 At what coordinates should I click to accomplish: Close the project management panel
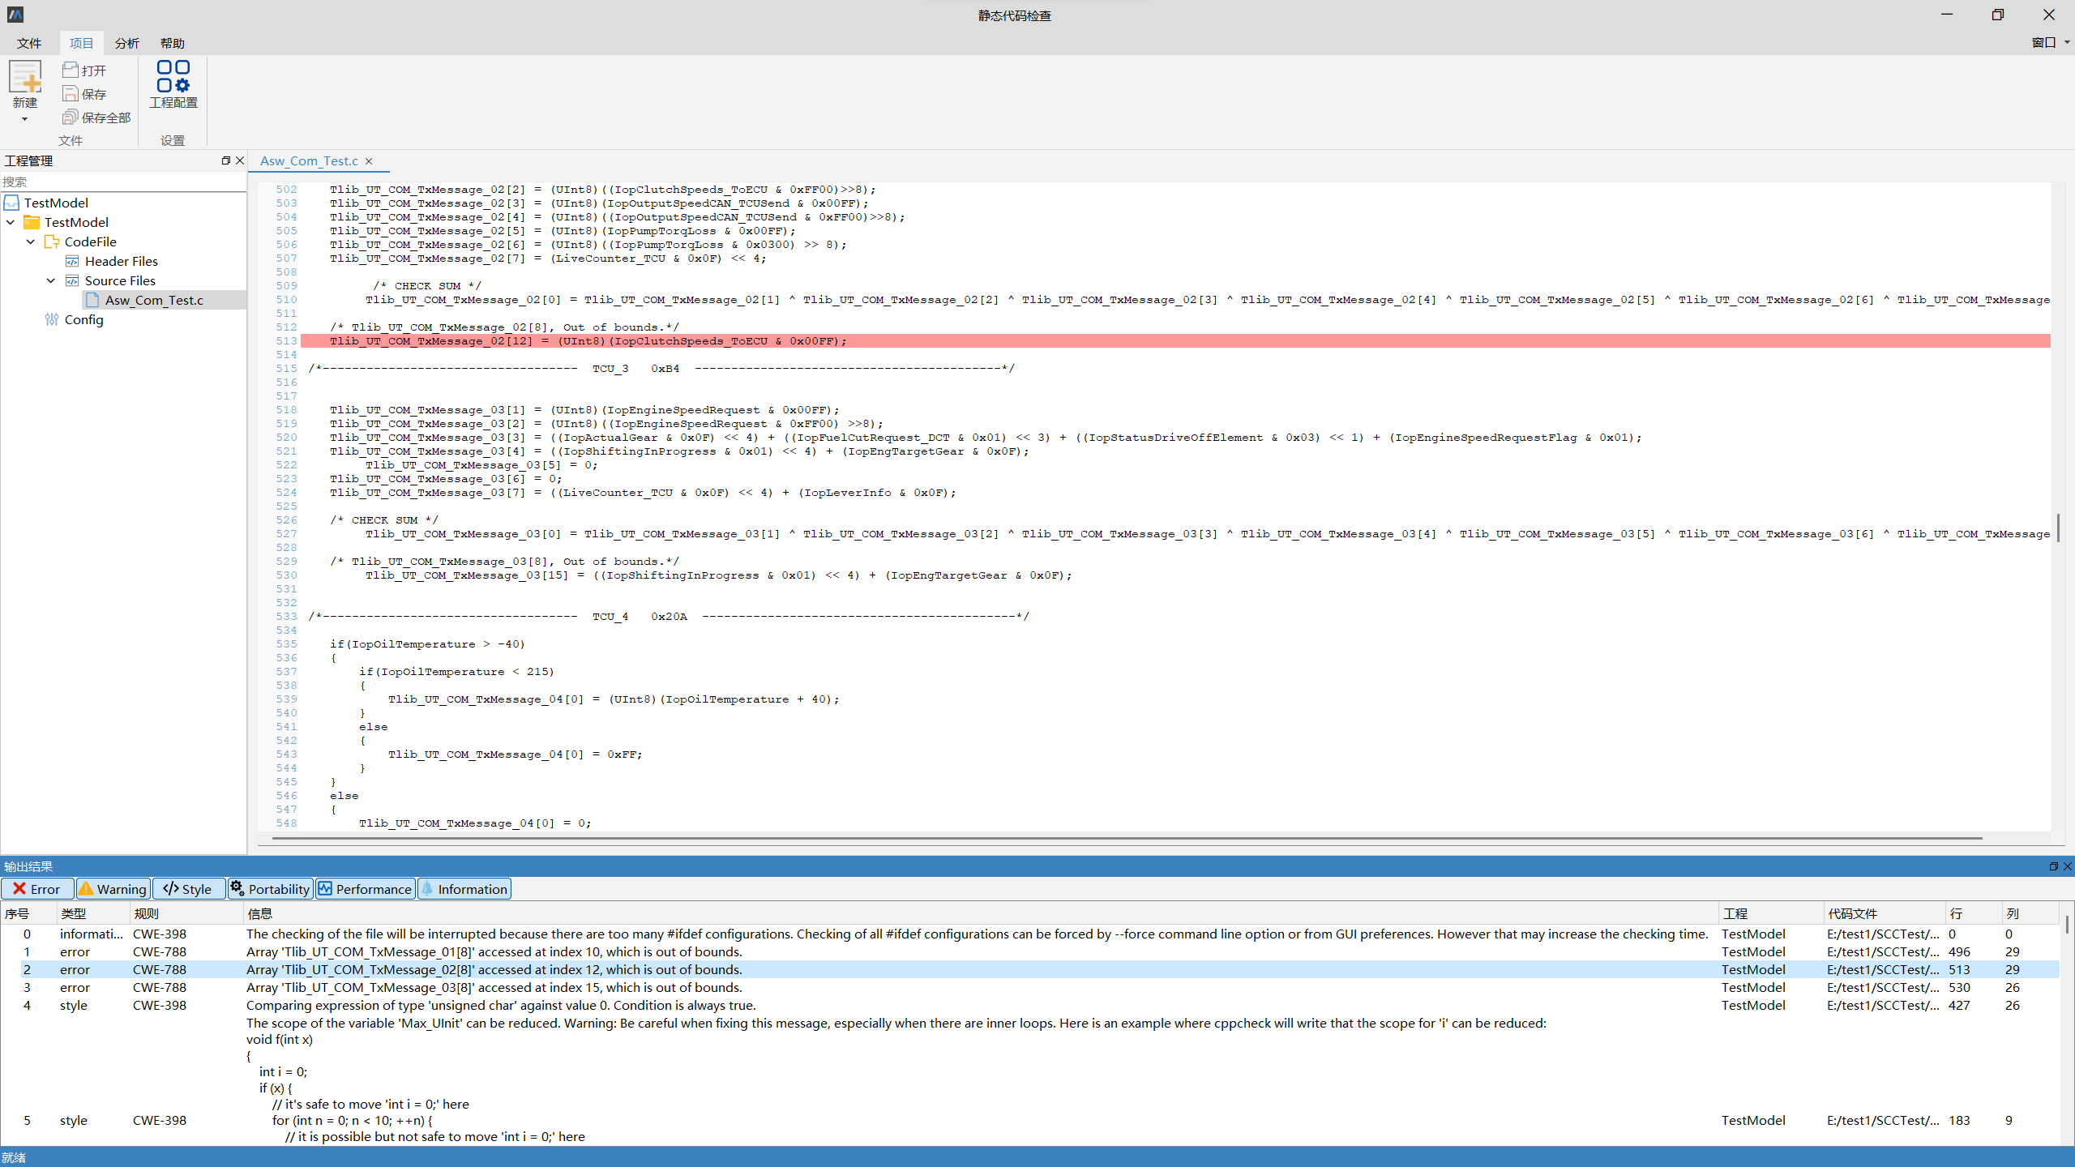240,160
